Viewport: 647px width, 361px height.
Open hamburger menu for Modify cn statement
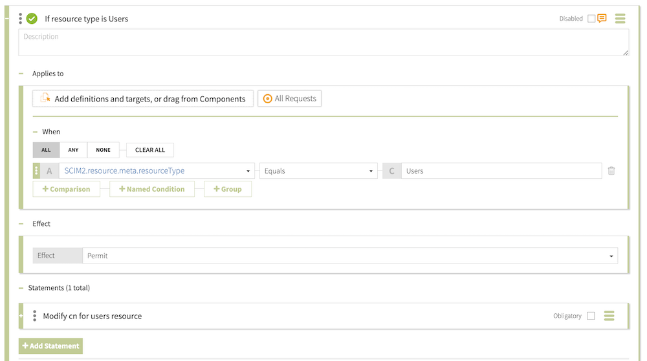coord(609,316)
